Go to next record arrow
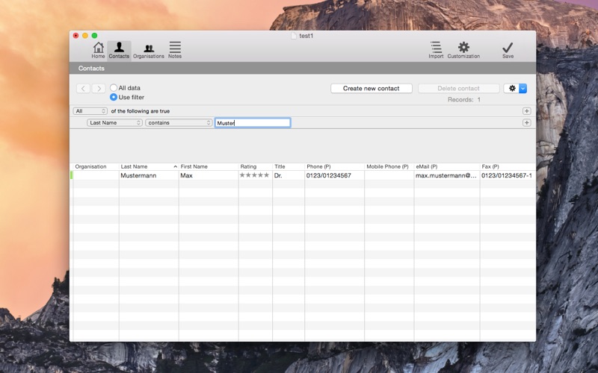 99,89
